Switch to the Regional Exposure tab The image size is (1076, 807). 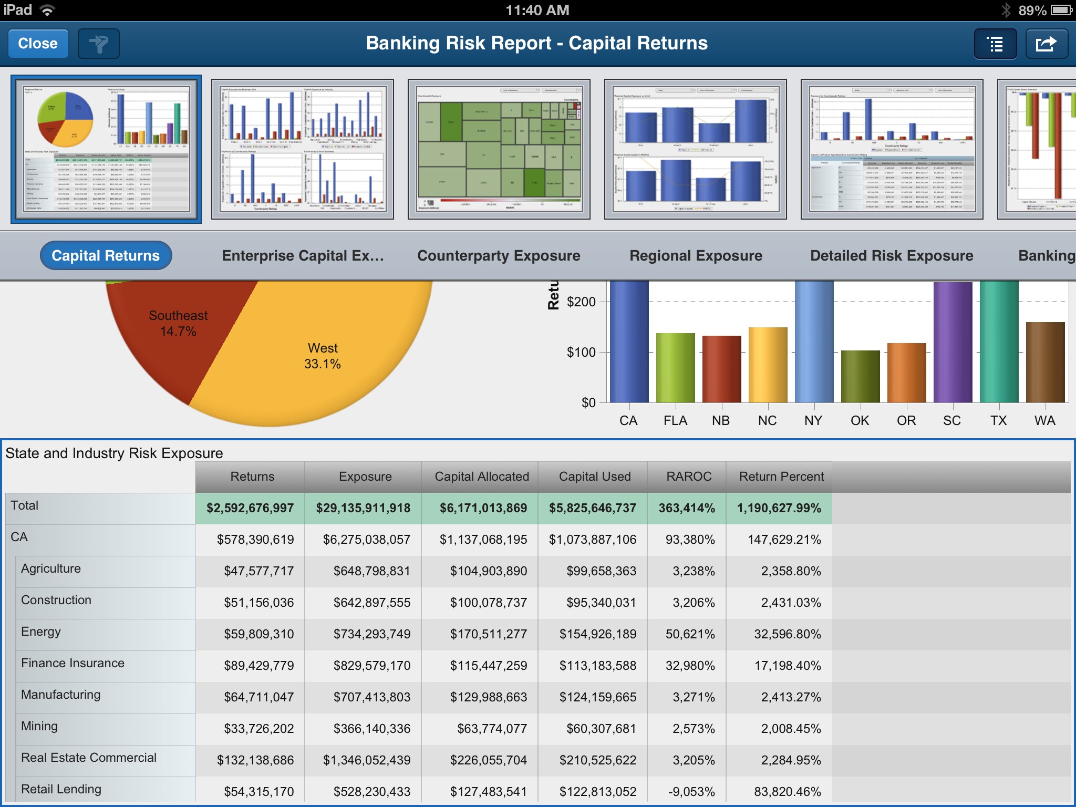[x=695, y=255]
